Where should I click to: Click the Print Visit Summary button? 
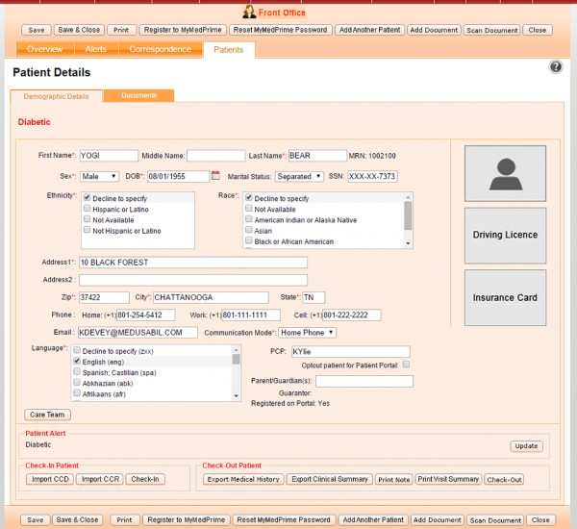[448, 479]
